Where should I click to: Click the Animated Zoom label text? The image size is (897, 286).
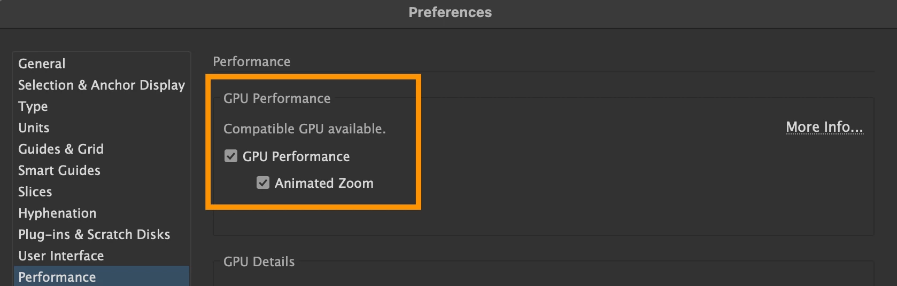point(324,183)
